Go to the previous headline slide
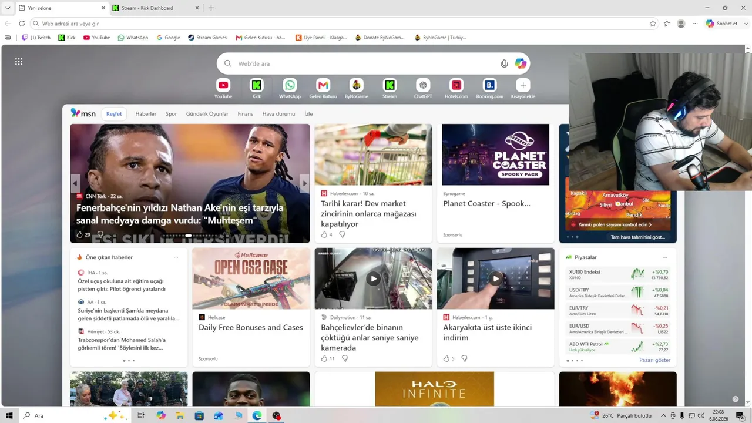Image resolution: width=752 pixels, height=423 pixels. (x=76, y=183)
